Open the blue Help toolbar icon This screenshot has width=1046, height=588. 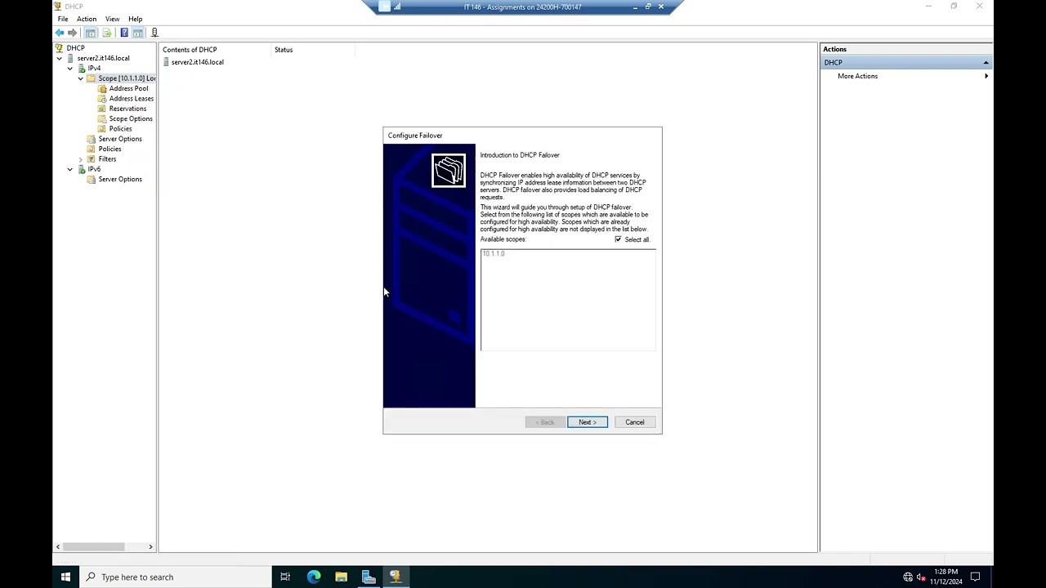click(x=124, y=33)
